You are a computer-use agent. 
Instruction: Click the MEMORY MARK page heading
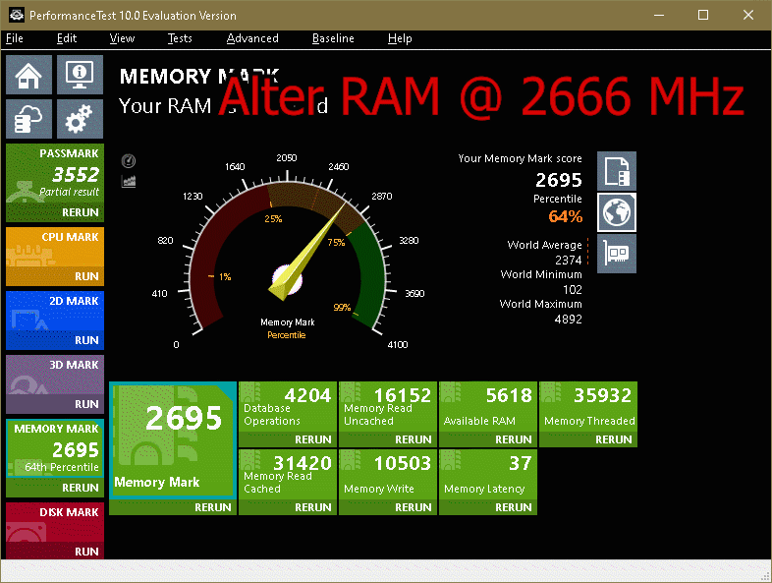pyautogui.click(x=199, y=77)
